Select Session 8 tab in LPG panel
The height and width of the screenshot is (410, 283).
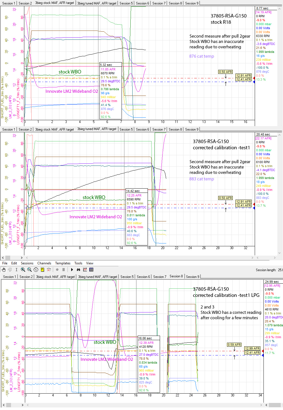click(176, 276)
